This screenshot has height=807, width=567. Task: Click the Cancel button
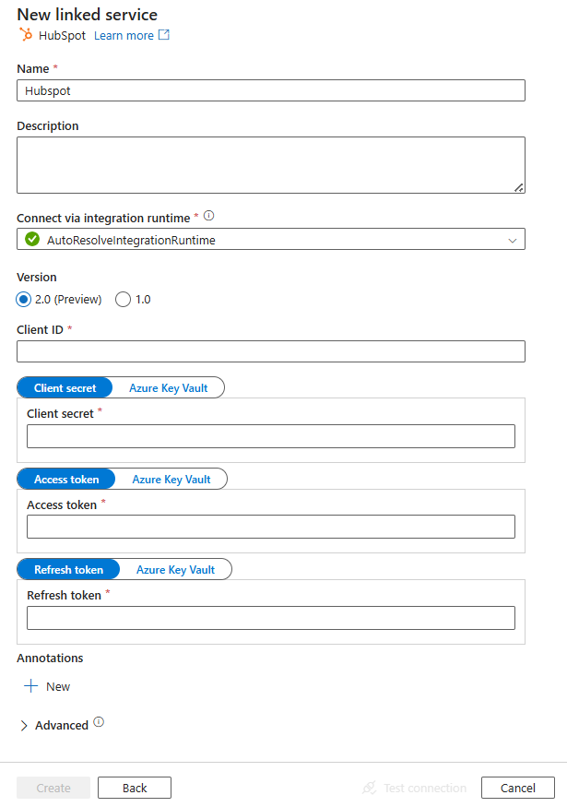(517, 788)
